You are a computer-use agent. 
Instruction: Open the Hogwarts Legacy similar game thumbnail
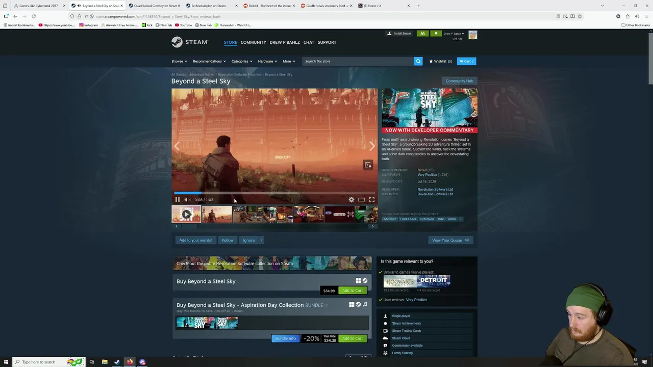(399, 281)
